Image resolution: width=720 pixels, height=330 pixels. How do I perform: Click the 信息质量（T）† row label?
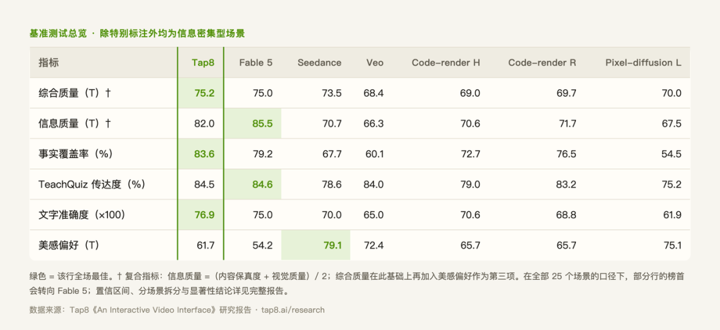pyautogui.click(x=75, y=123)
